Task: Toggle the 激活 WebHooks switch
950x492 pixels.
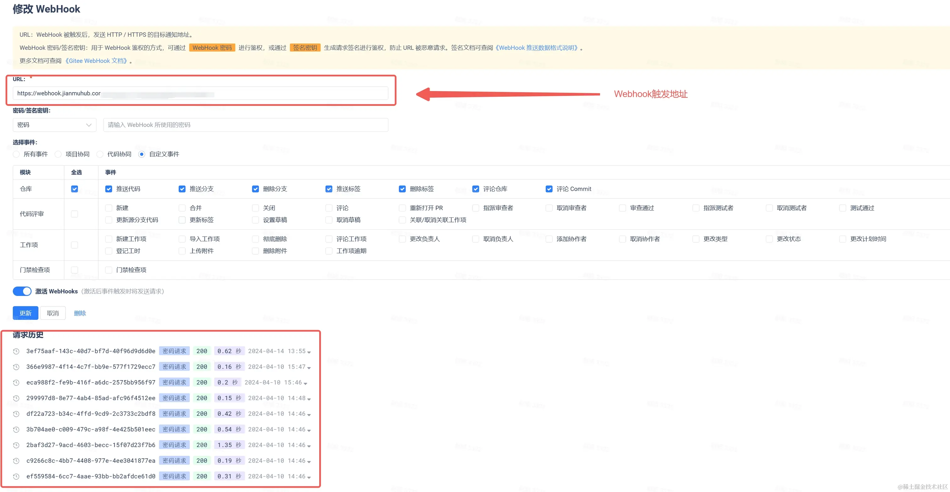Action: (x=22, y=291)
